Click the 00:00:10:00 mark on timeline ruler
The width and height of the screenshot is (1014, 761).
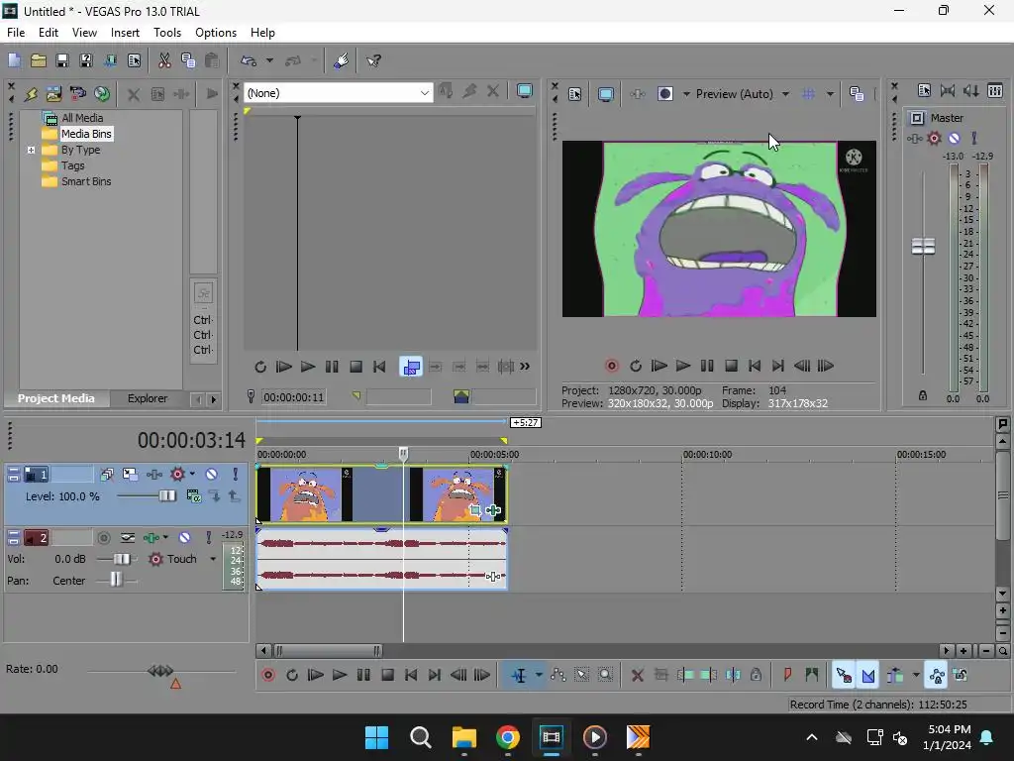[x=707, y=454]
